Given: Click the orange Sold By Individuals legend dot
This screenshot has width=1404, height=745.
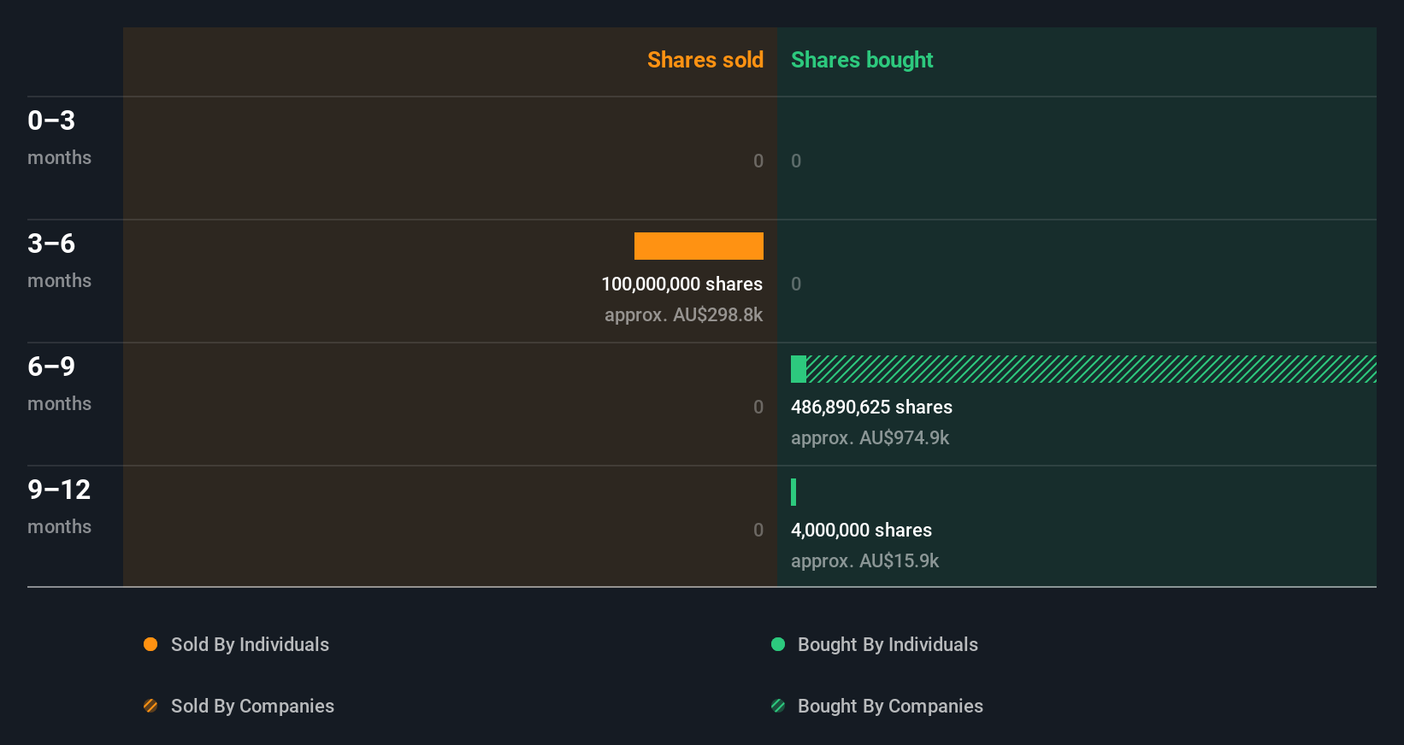Looking at the screenshot, I should (150, 644).
